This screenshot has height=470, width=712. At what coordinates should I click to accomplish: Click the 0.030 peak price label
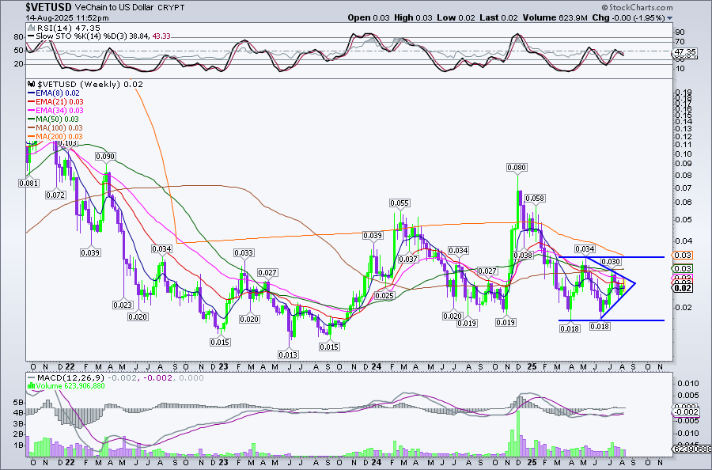[x=611, y=262]
